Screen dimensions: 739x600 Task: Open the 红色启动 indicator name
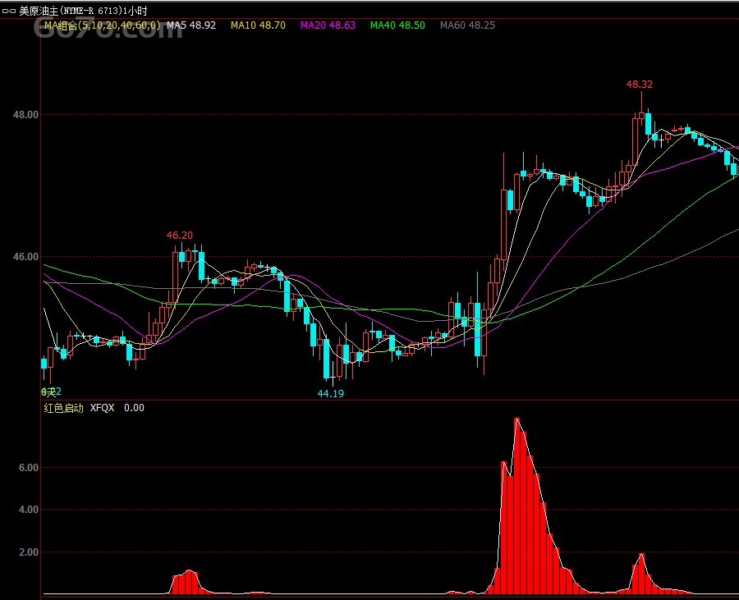pos(63,408)
